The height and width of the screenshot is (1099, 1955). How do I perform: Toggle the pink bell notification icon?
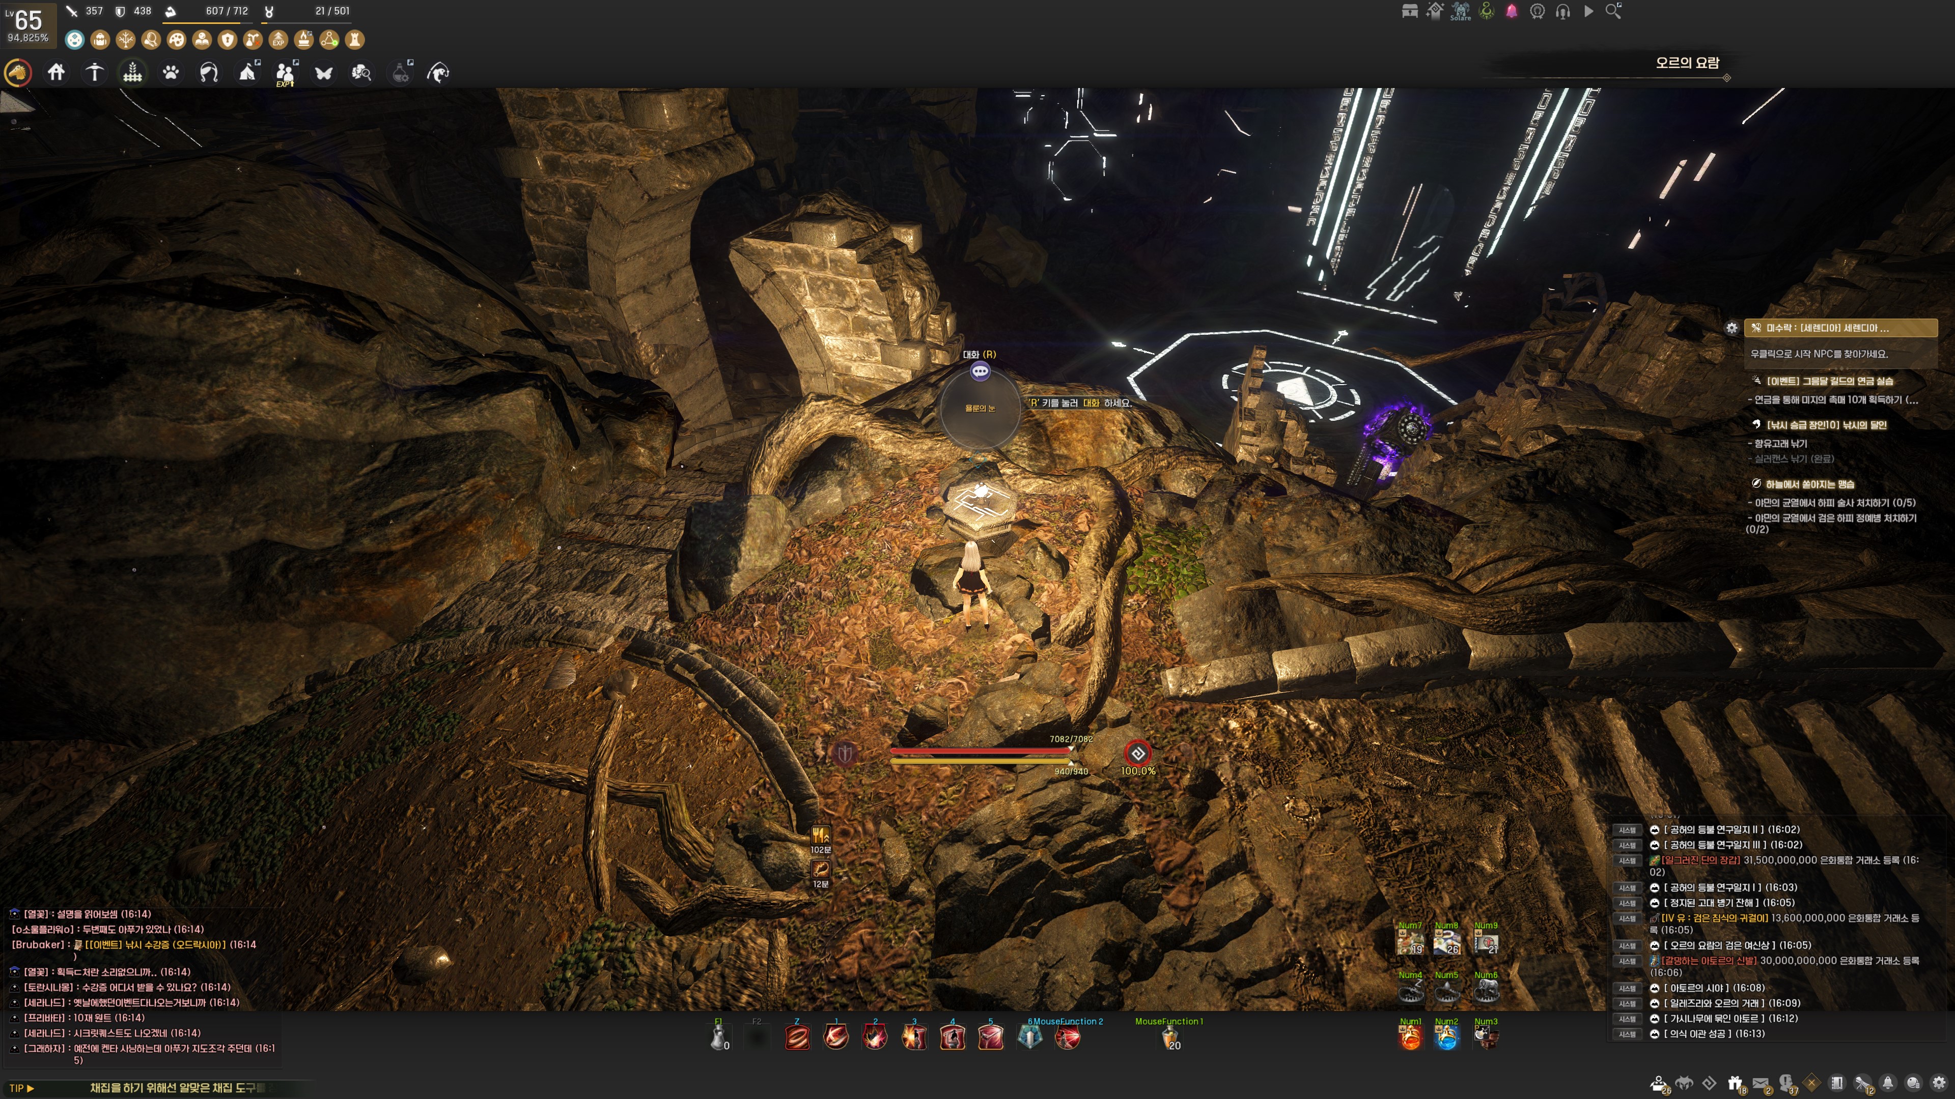[1512, 11]
